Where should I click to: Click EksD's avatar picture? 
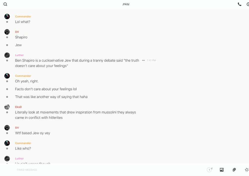click(7, 107)
